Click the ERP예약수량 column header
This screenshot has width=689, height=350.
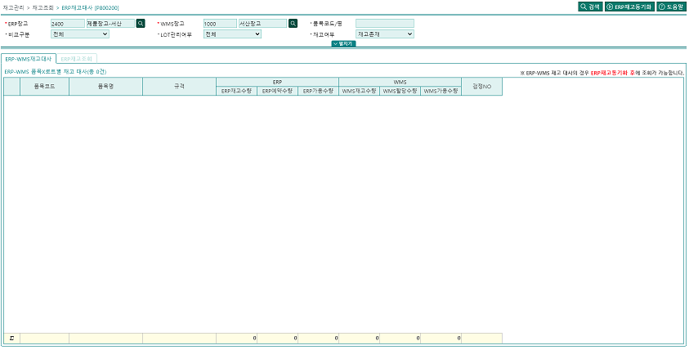click(x=277, y=91)
